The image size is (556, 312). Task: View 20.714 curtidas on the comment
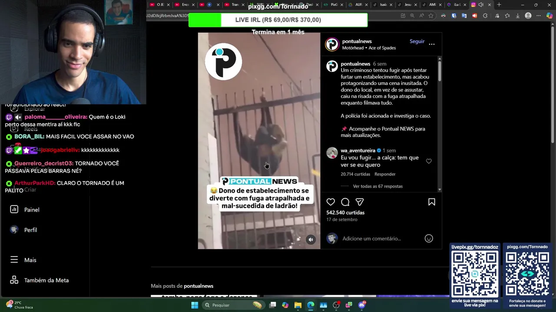tap(355, 174)
